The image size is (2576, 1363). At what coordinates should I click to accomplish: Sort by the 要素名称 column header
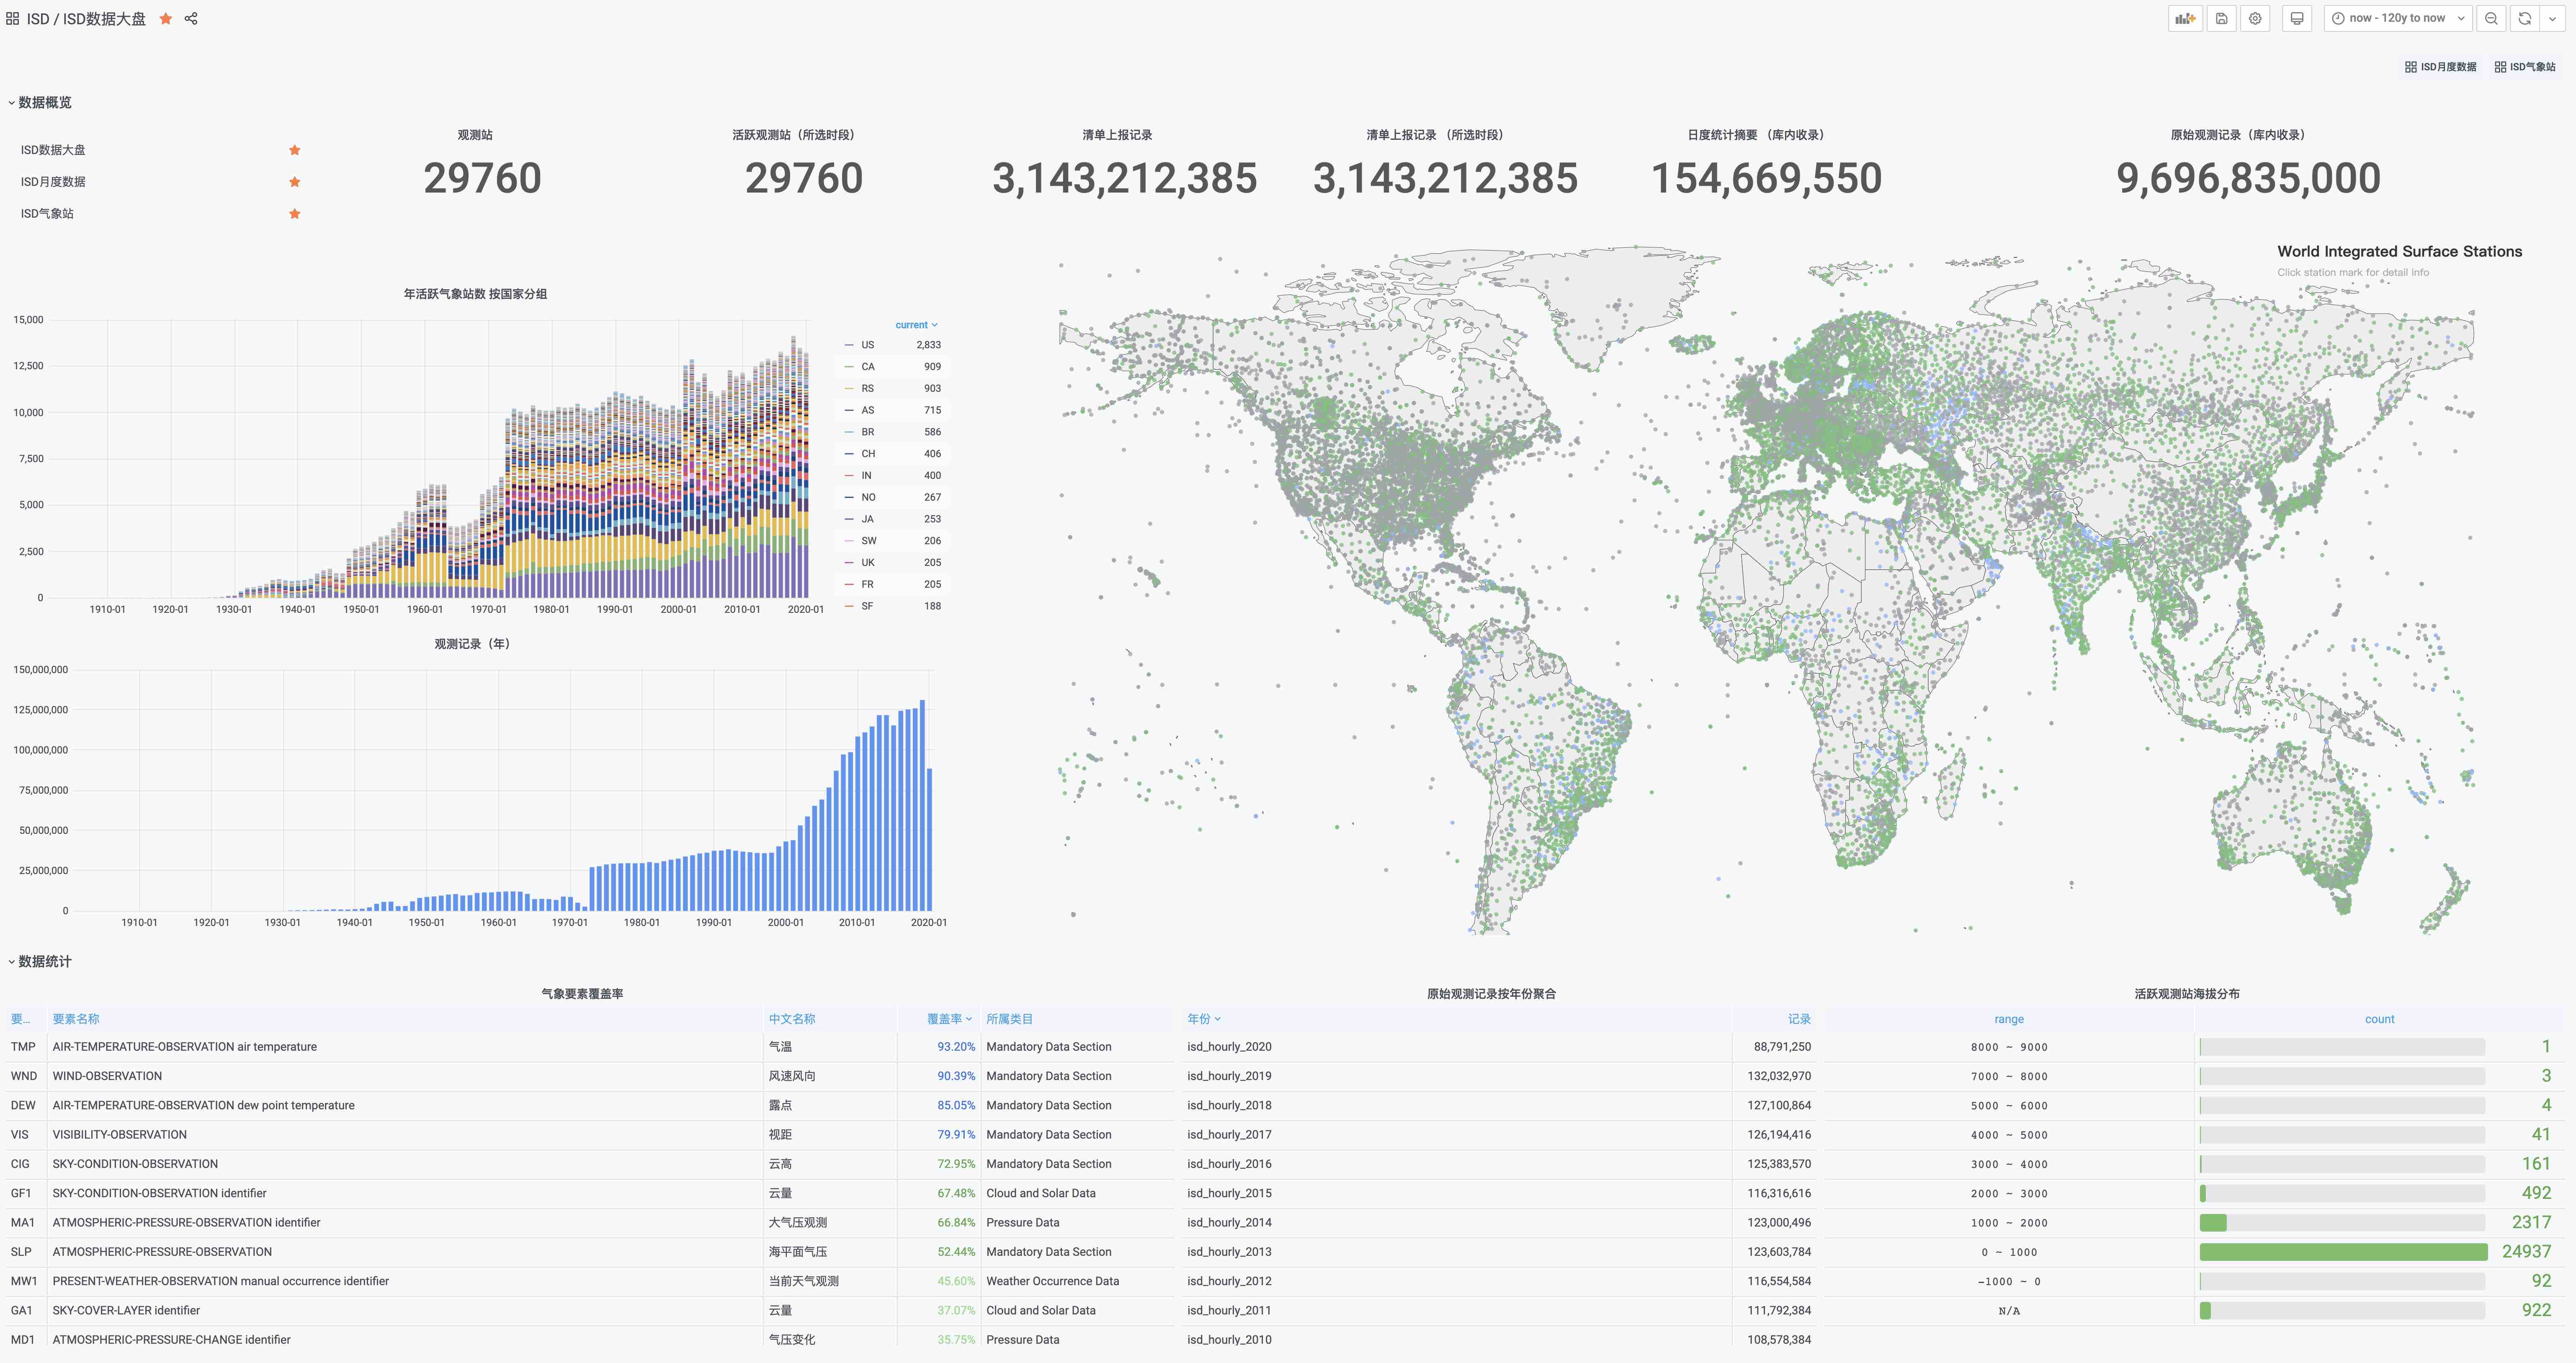click(76, 1019)
